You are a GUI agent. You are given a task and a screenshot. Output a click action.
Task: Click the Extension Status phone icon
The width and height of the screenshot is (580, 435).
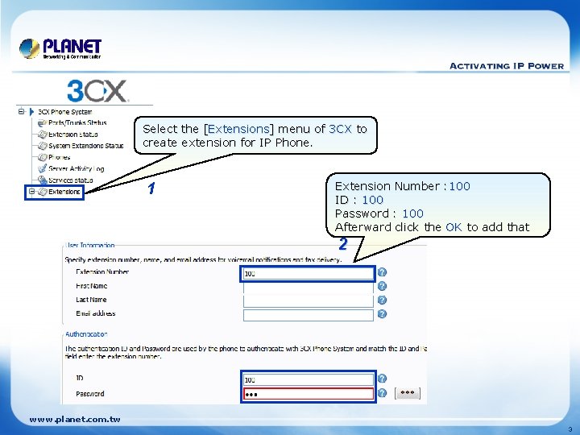[x=42, y=135]
